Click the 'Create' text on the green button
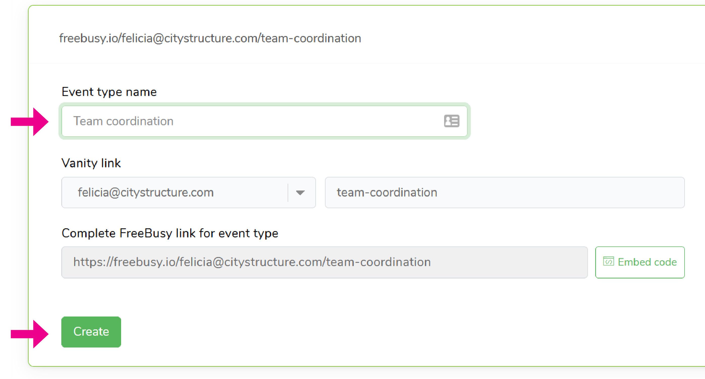 (91, 332)
